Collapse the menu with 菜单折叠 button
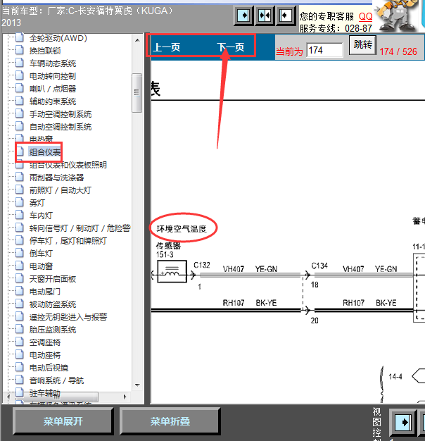 pos(170,421)
